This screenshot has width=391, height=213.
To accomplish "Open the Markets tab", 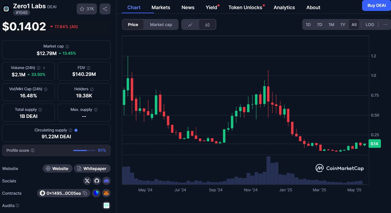I will (x=161, y=7).
